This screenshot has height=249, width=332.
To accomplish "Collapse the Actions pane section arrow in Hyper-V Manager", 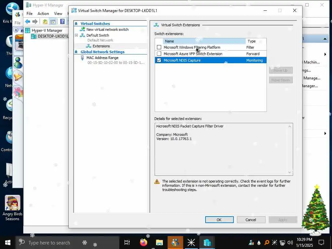I will [325, 39].
